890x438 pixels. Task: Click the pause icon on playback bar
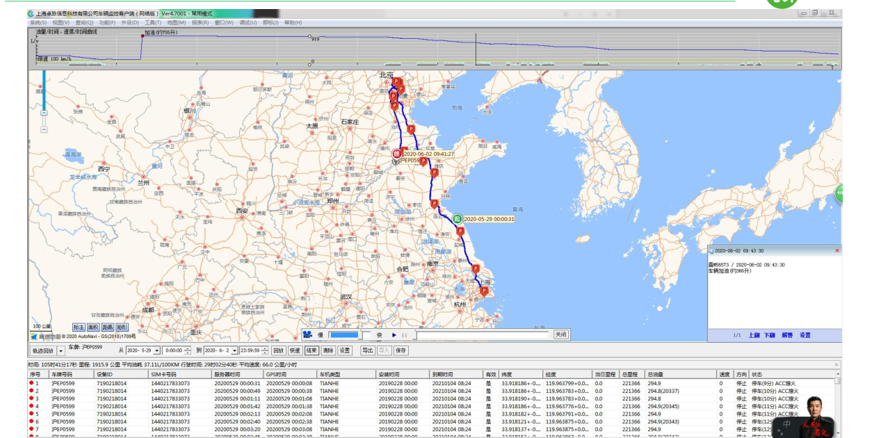(404, 335)
